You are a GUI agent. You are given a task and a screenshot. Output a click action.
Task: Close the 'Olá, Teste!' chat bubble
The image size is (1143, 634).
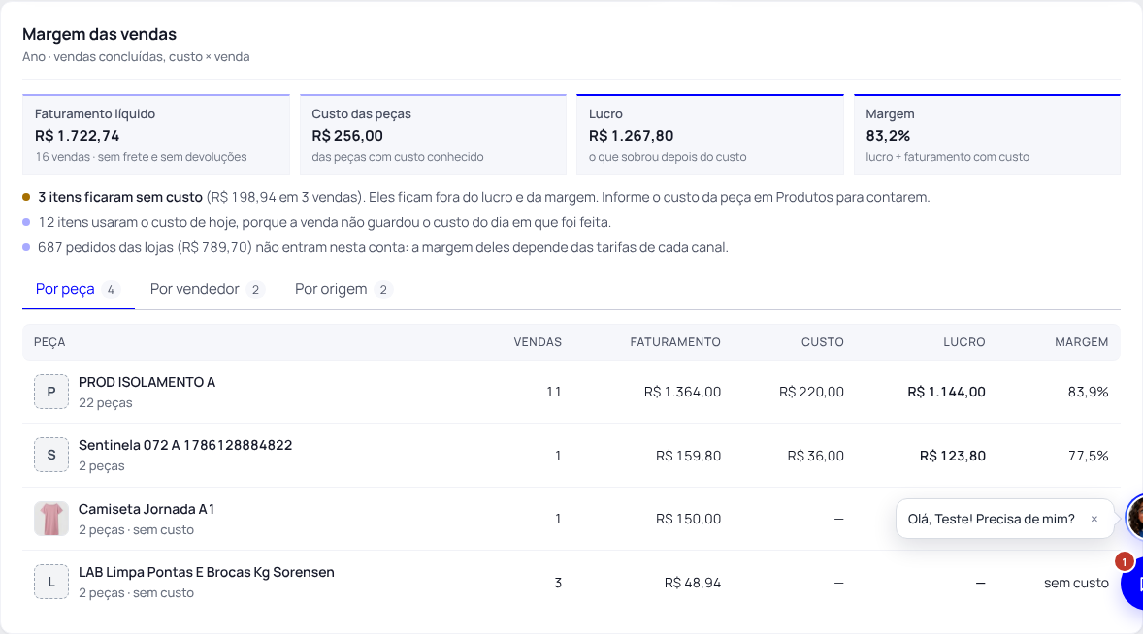tap(1094, 519)
